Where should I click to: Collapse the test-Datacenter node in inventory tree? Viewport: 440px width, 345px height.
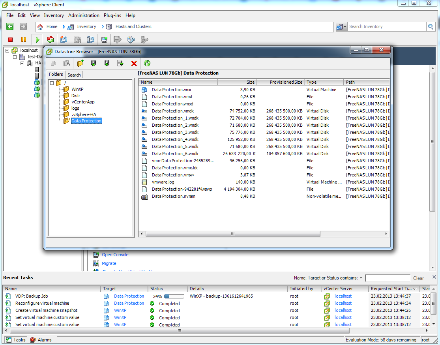point(15,57)
